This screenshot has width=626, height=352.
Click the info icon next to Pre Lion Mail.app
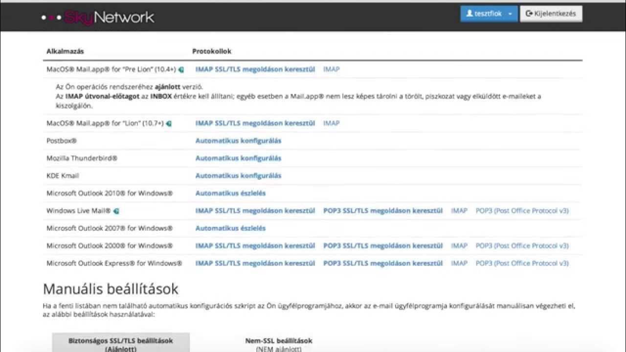[x=181, y=70]
